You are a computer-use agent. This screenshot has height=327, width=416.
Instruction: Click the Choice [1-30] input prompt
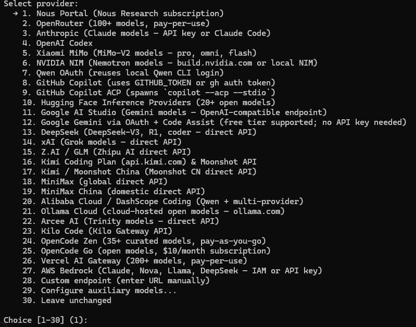point(45,320)
